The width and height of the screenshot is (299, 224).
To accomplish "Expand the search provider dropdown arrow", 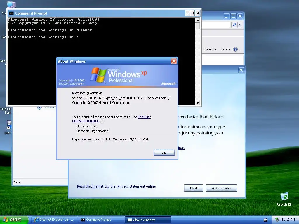I will [x=239, y=24].
